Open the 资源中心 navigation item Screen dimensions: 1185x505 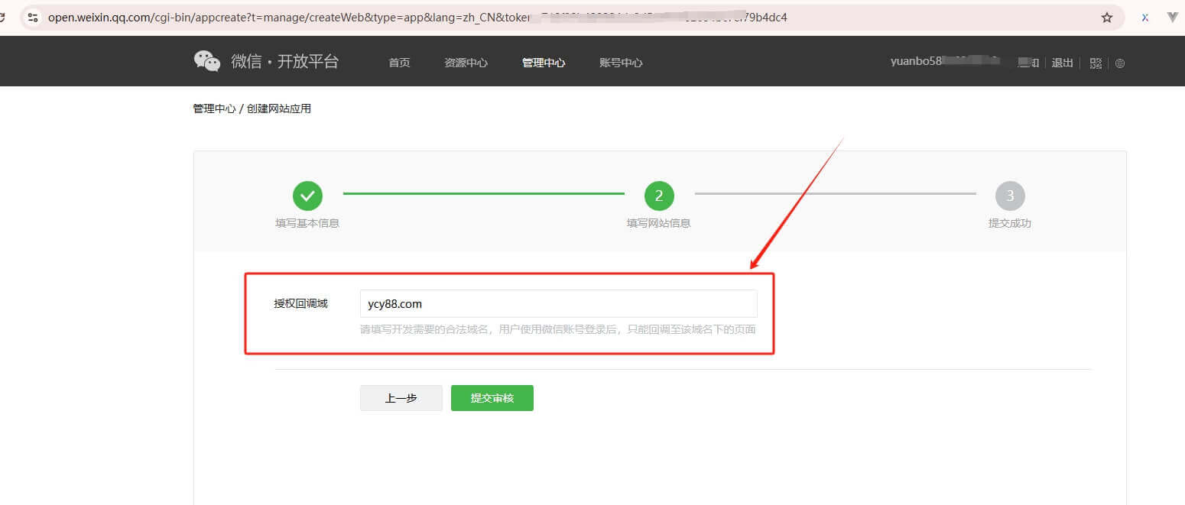click(466, 63)
